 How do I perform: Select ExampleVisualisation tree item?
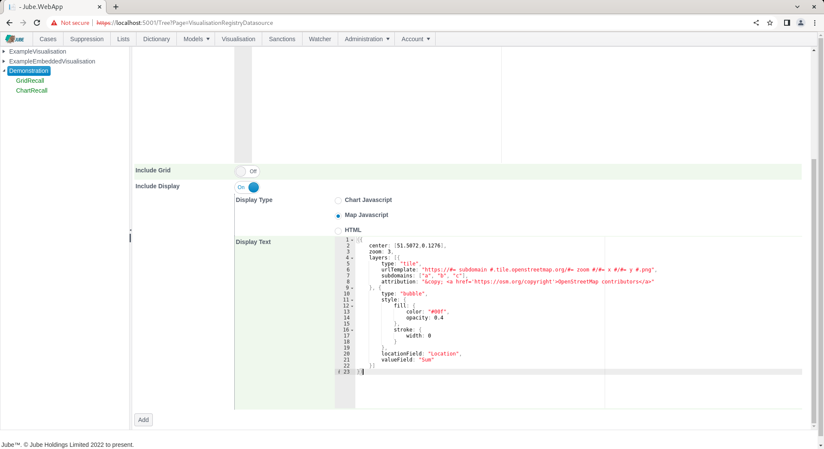coord(38,51)
